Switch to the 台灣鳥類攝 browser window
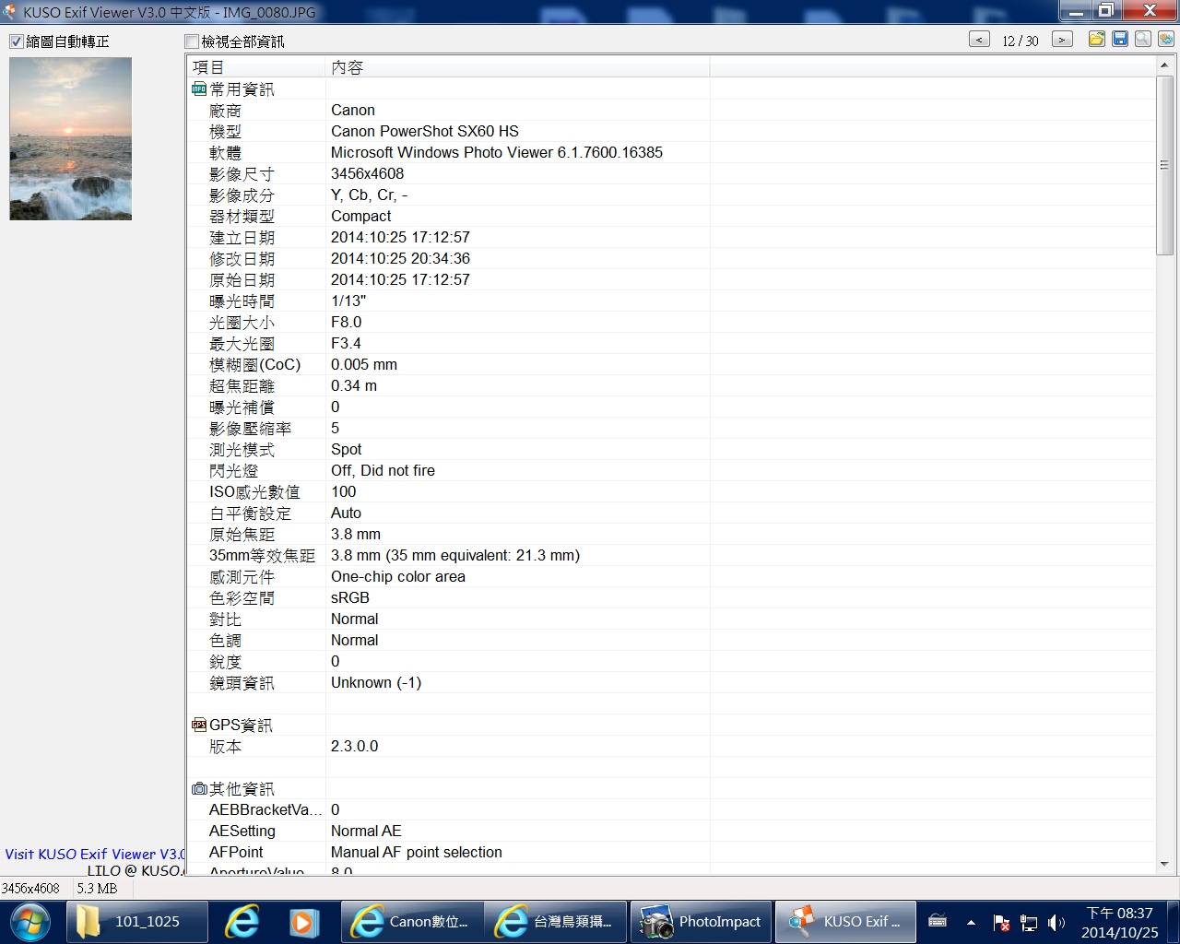The width and height of the screenshot is (1180, 944). click(x=556, y=921)
